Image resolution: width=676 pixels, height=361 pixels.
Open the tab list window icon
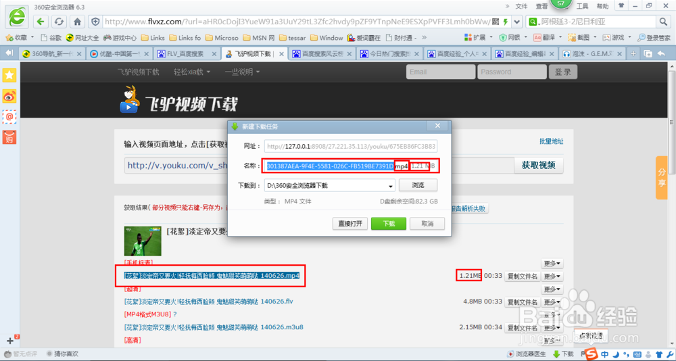pyautogui.click(x=648, y=53)
